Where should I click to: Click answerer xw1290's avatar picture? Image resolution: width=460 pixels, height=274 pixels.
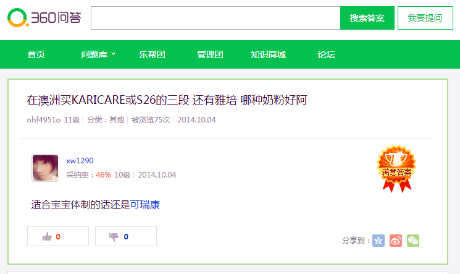click(x=45, y=168)
